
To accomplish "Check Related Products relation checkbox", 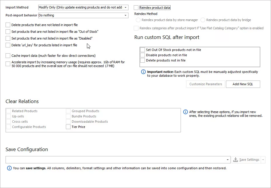I will point(8,111).
